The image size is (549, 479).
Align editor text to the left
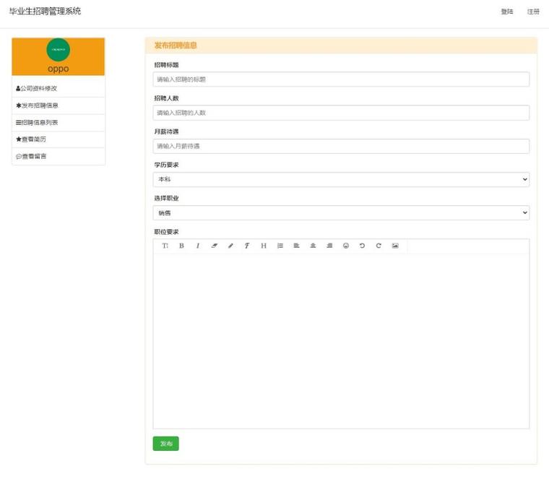click(297, 246)
